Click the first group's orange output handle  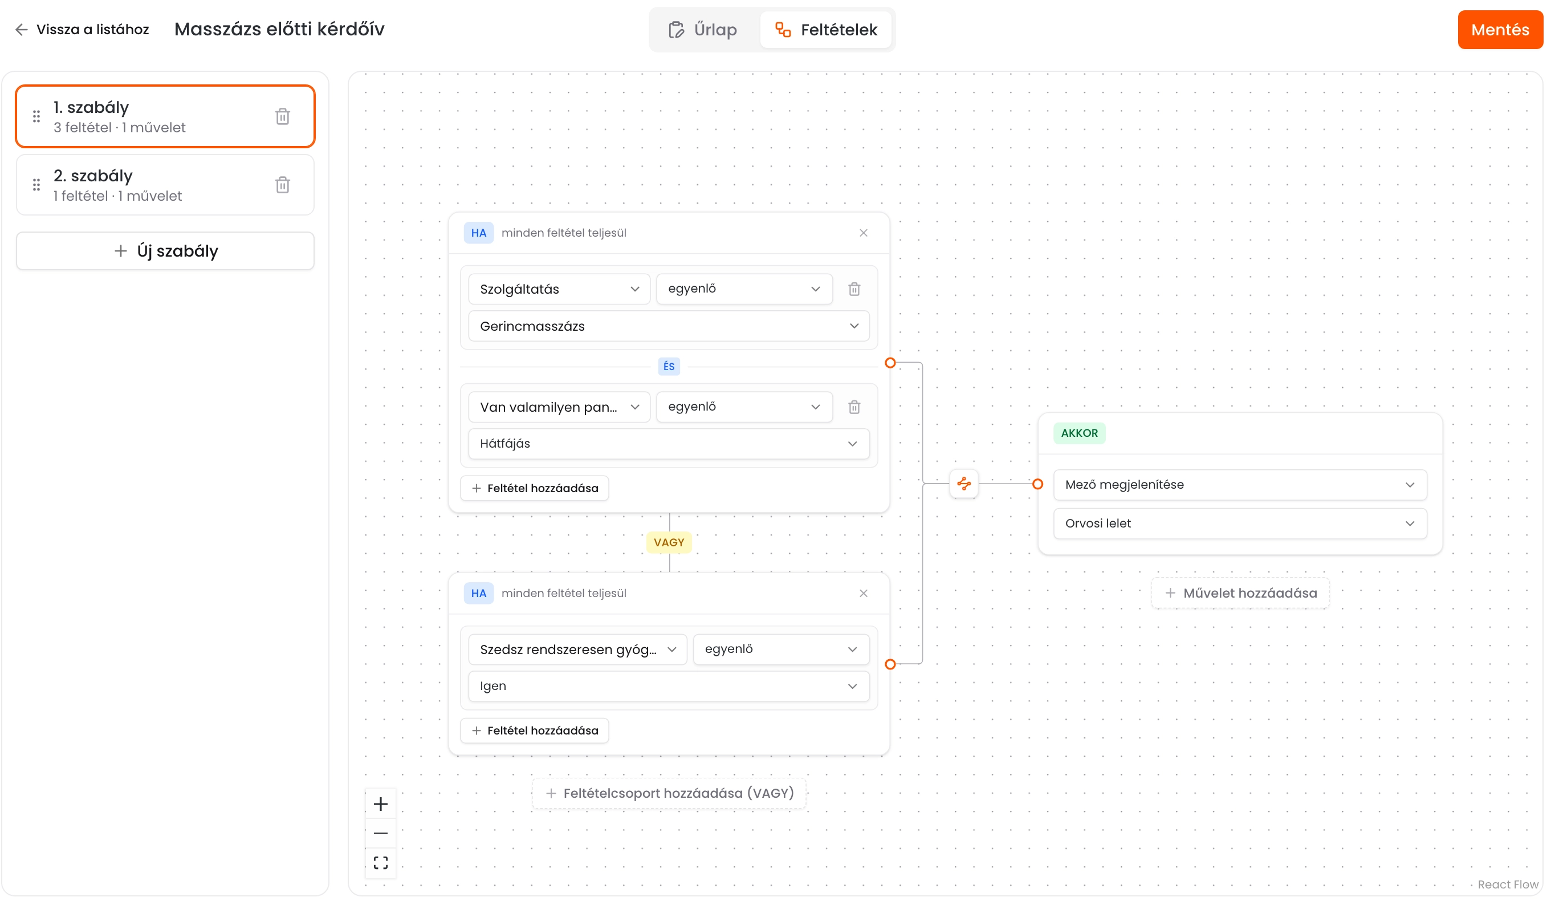point(890,363)
